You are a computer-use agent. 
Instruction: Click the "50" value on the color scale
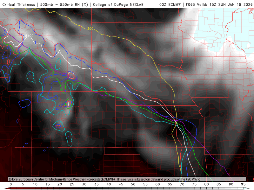pos(133,184)
